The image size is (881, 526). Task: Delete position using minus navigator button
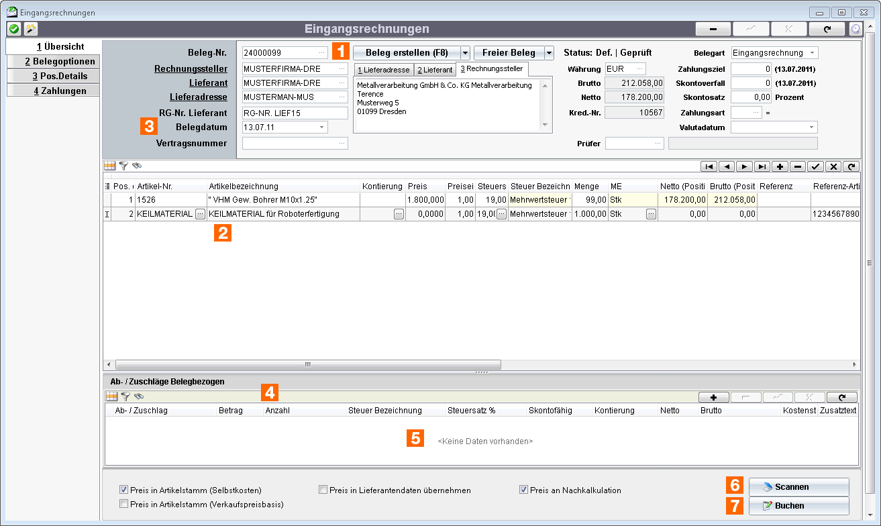tap(798, 166)
